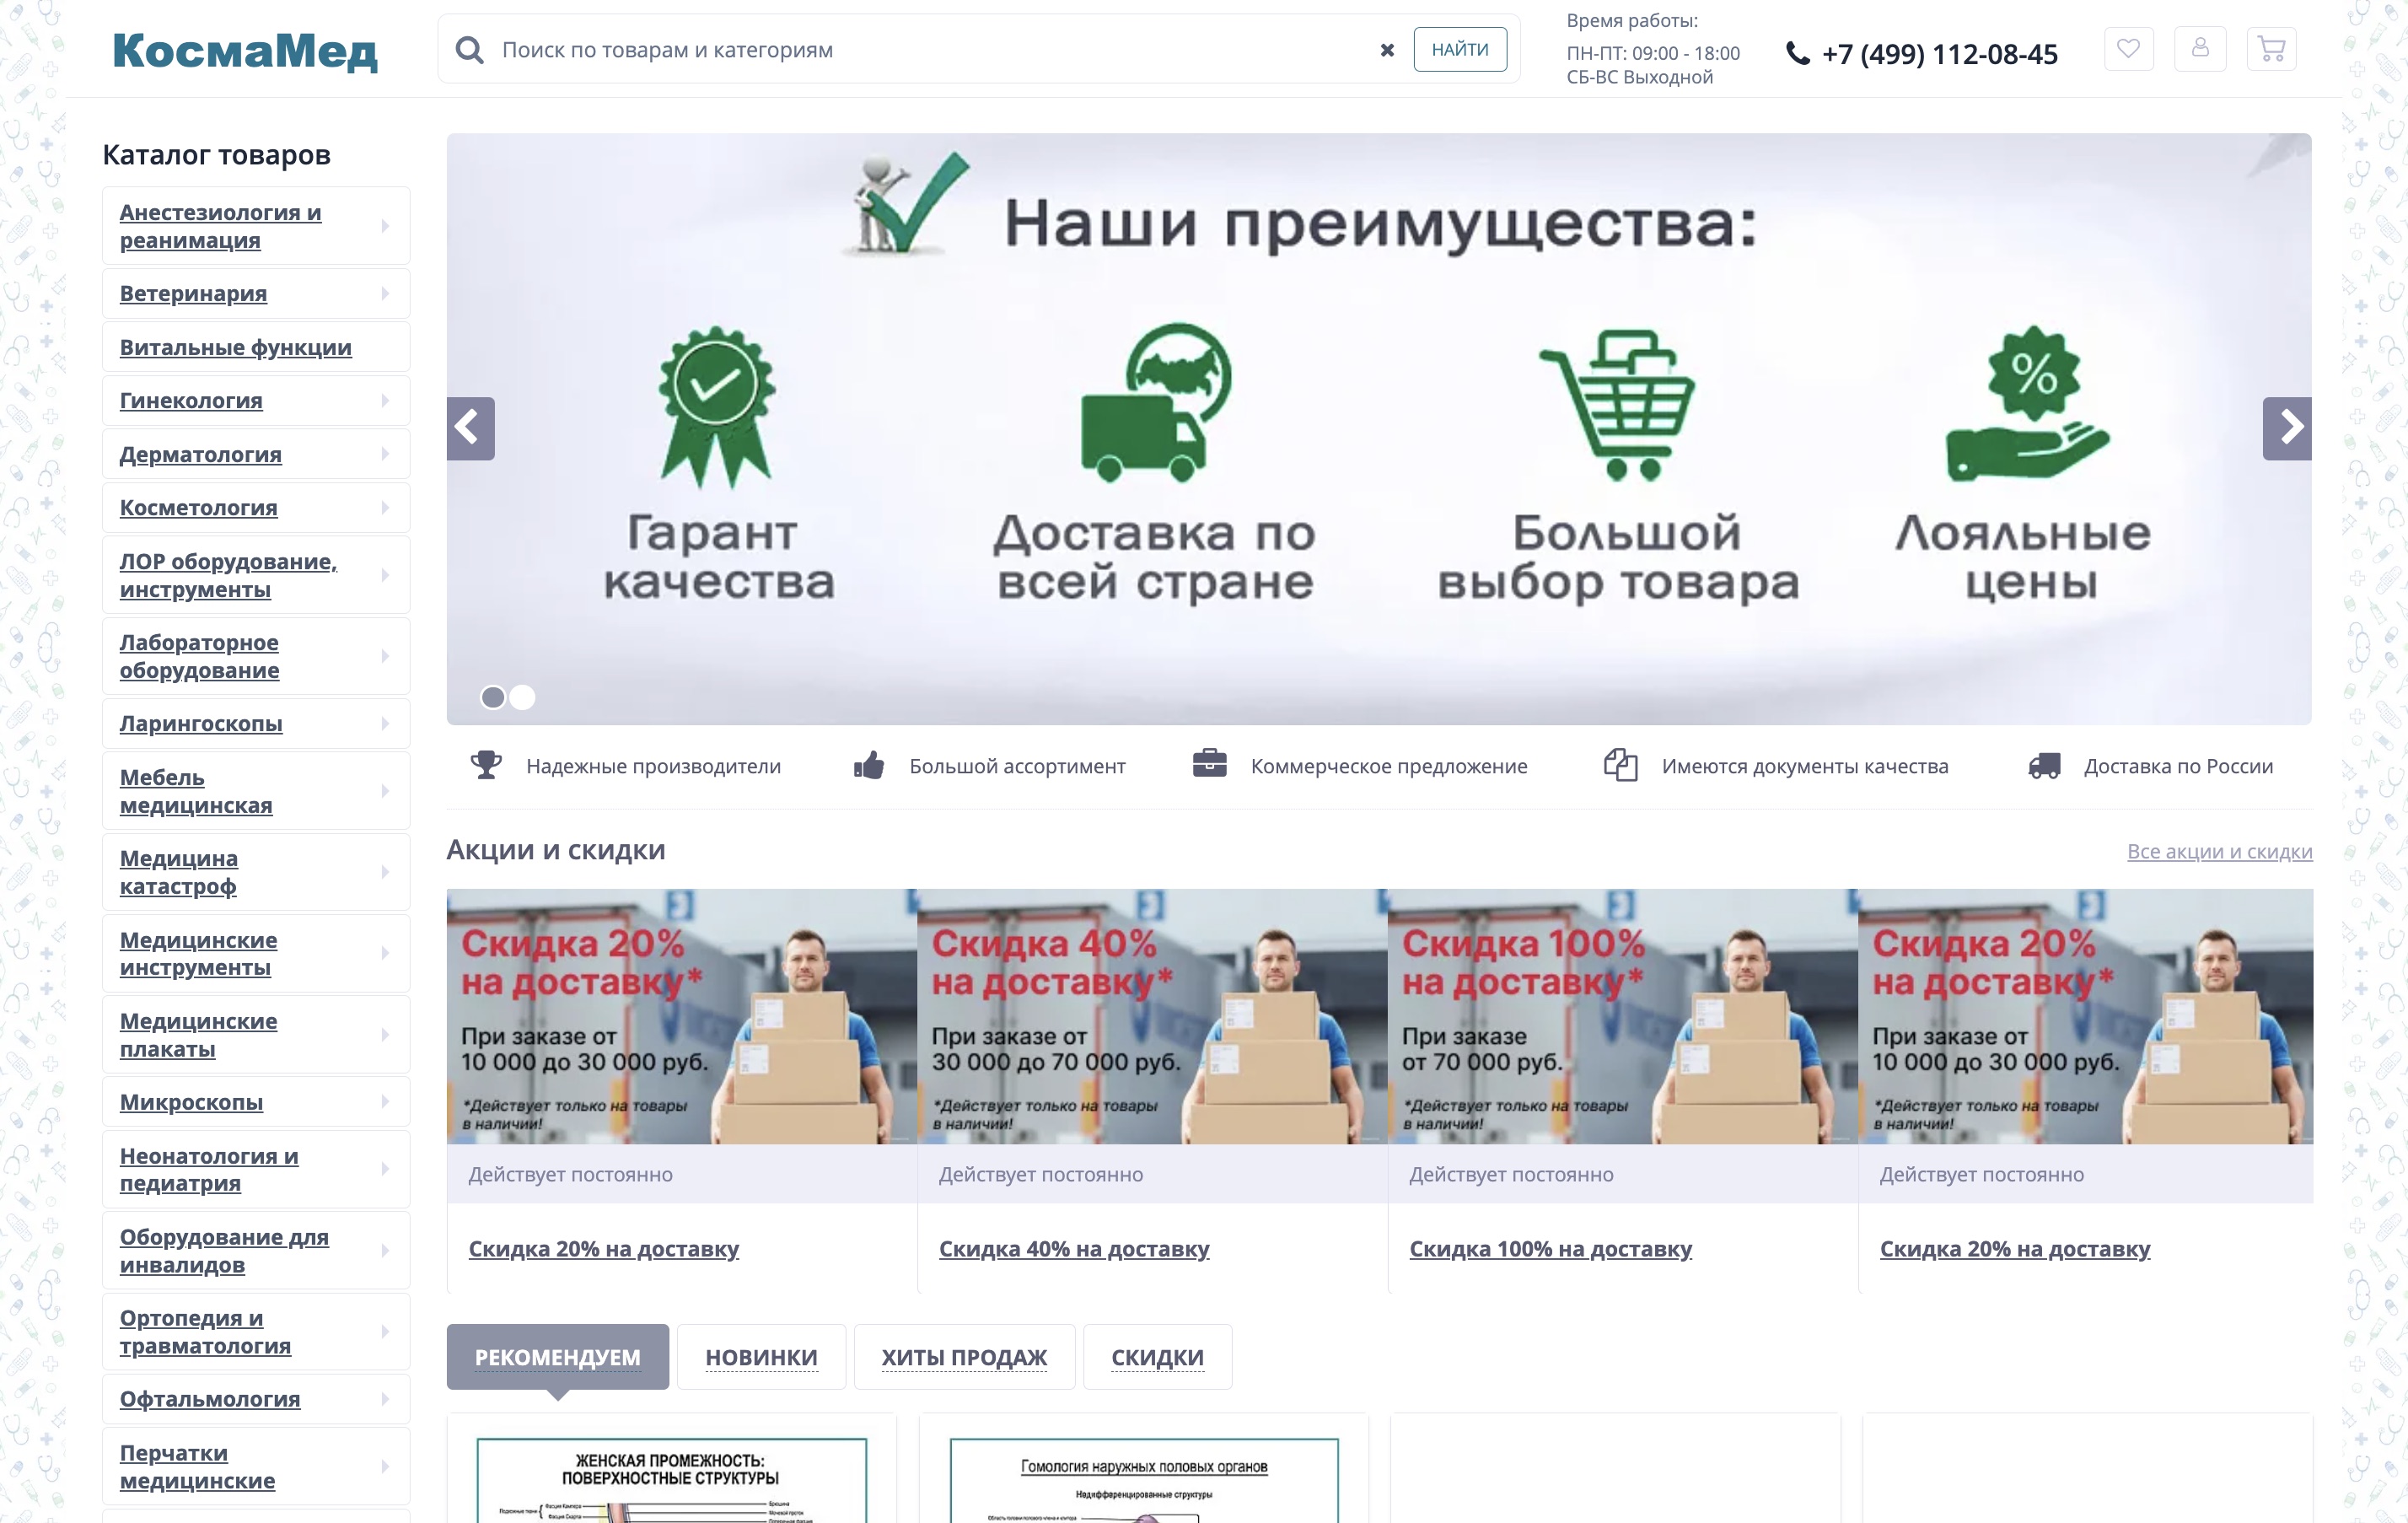Open the wishlist heart icon

pyautogui.click(x=2128, y=48)
